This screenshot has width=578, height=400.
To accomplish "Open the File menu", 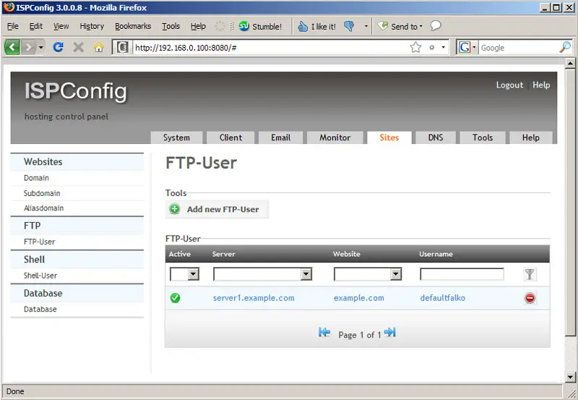I will coord(12,26).
